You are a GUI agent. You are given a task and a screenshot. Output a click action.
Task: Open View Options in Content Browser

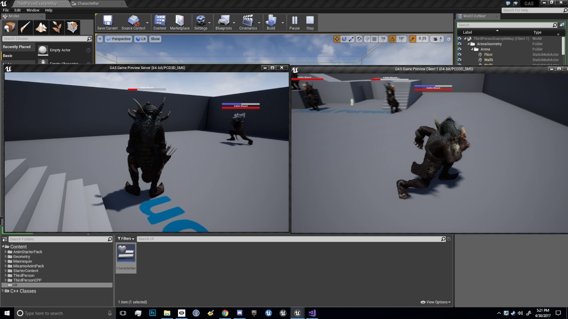point(435,302)
